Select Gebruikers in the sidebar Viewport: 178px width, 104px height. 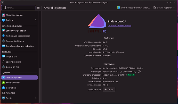pos(11,88)
